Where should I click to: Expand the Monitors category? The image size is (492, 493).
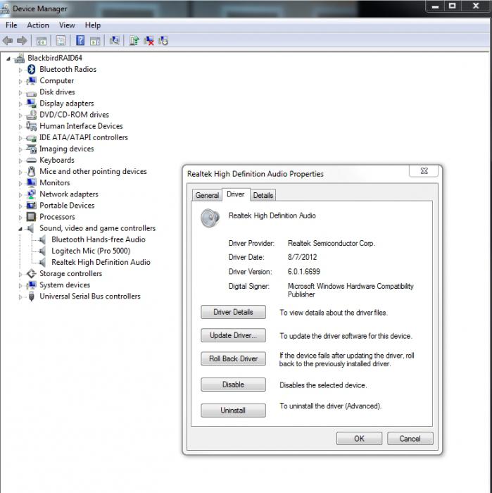pyautogui.click(x=20, y=183)
